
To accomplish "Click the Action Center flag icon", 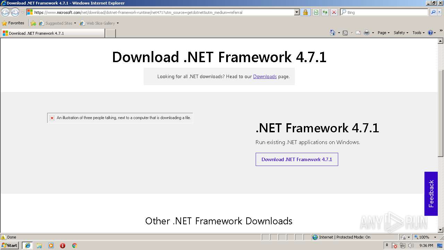I will pos(395,246).
